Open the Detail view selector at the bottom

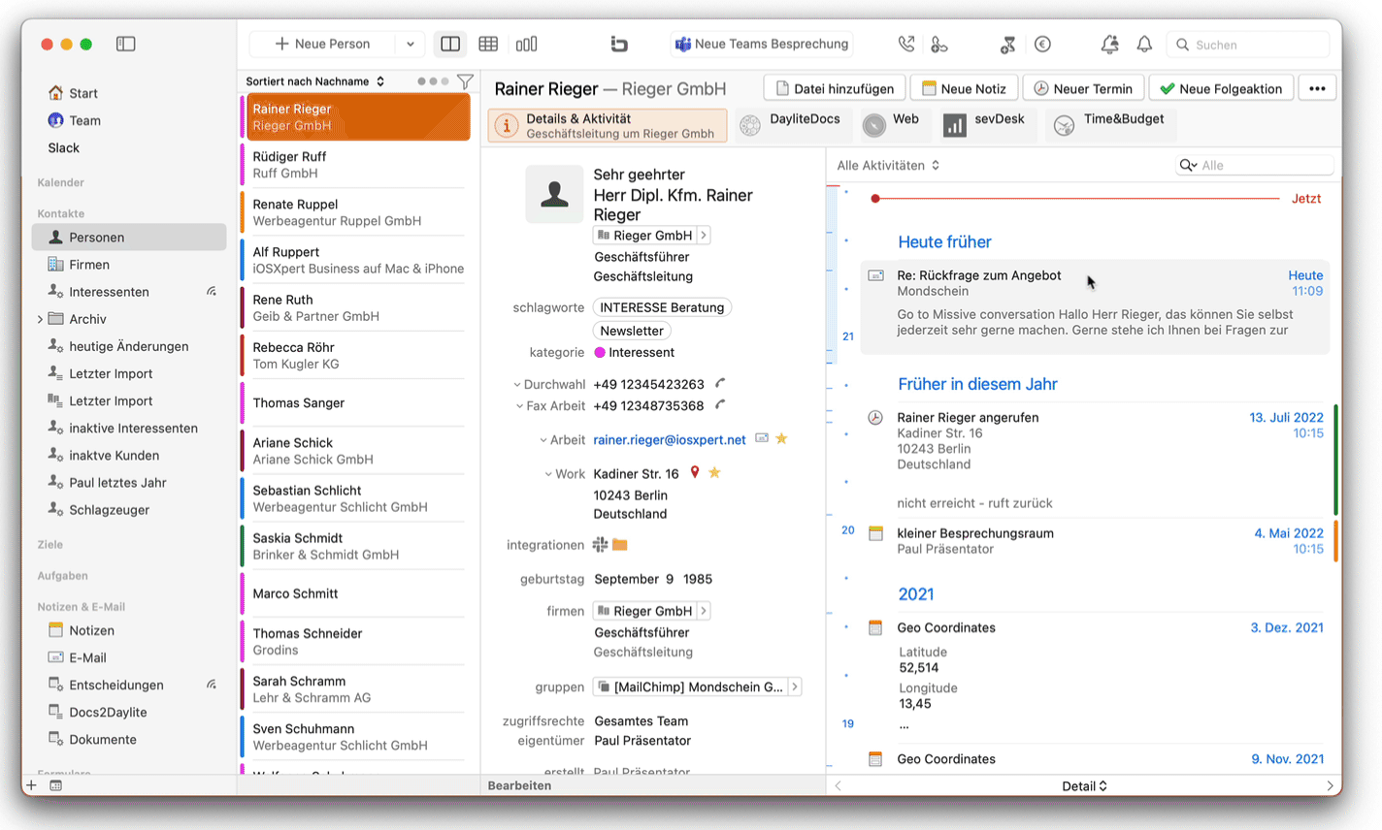[1084, 785]
